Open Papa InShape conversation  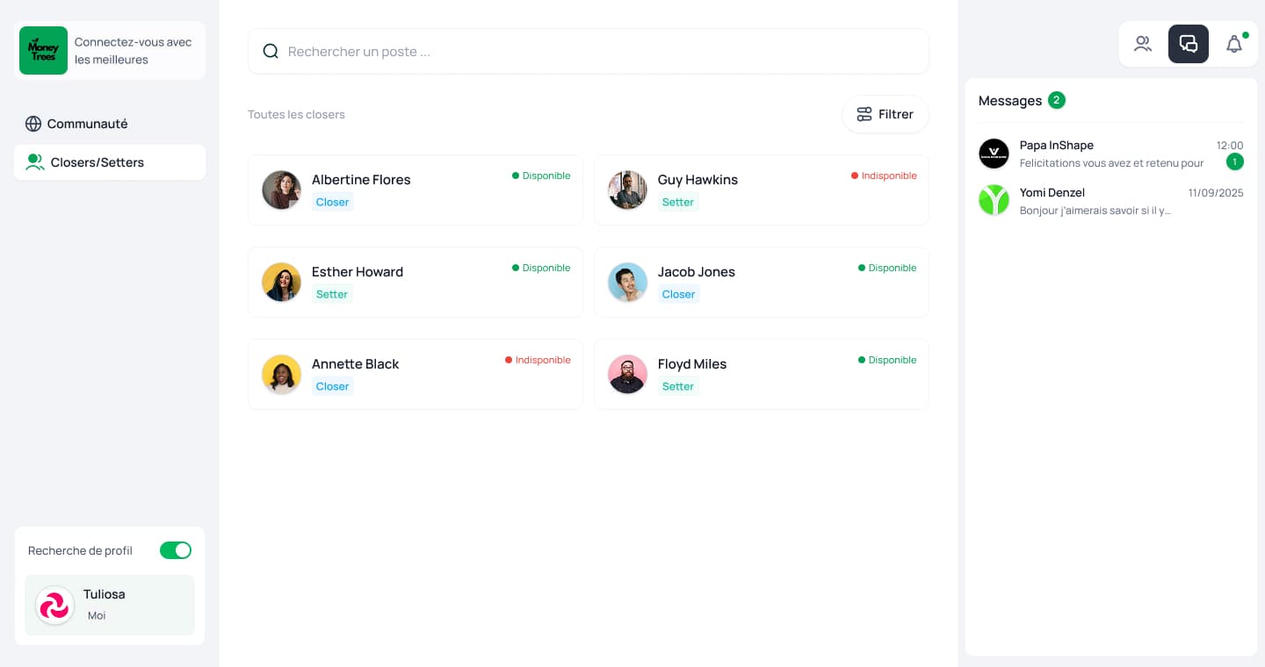pos(1111,154)
